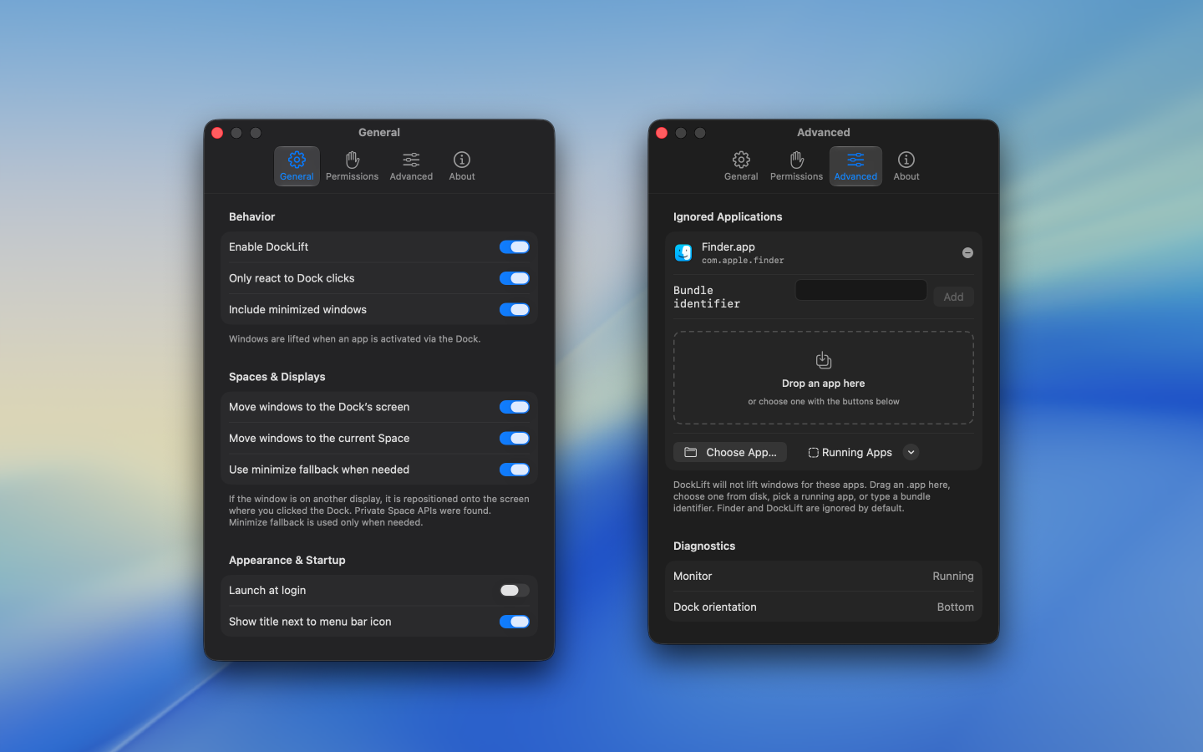Click Permissions hand icon in General window
The height and width of the screenshot is (752, 1203).
[x=353, y=159]
